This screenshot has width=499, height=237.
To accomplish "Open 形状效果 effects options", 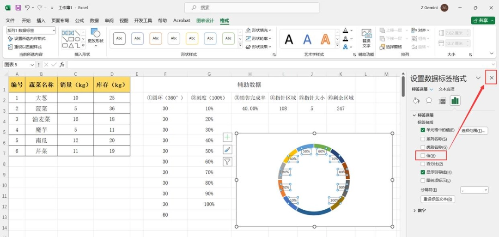I will [258, 47].
